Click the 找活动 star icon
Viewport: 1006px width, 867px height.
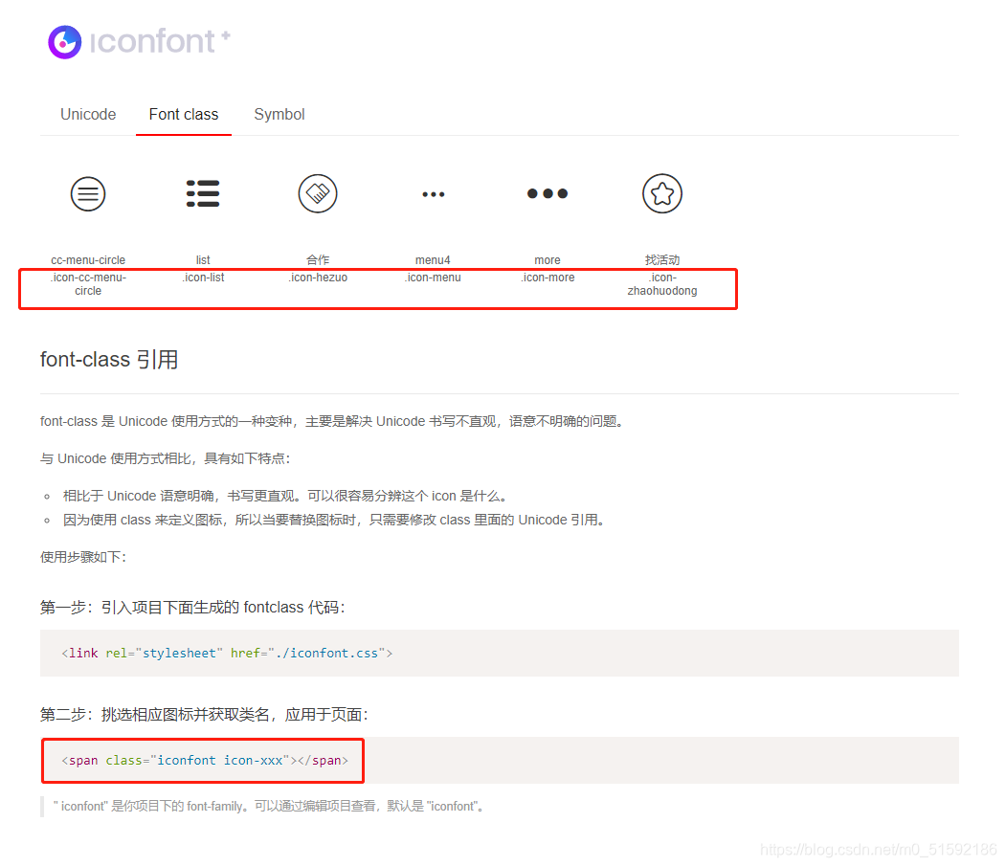pyautogui.click(x=662, y=193)
